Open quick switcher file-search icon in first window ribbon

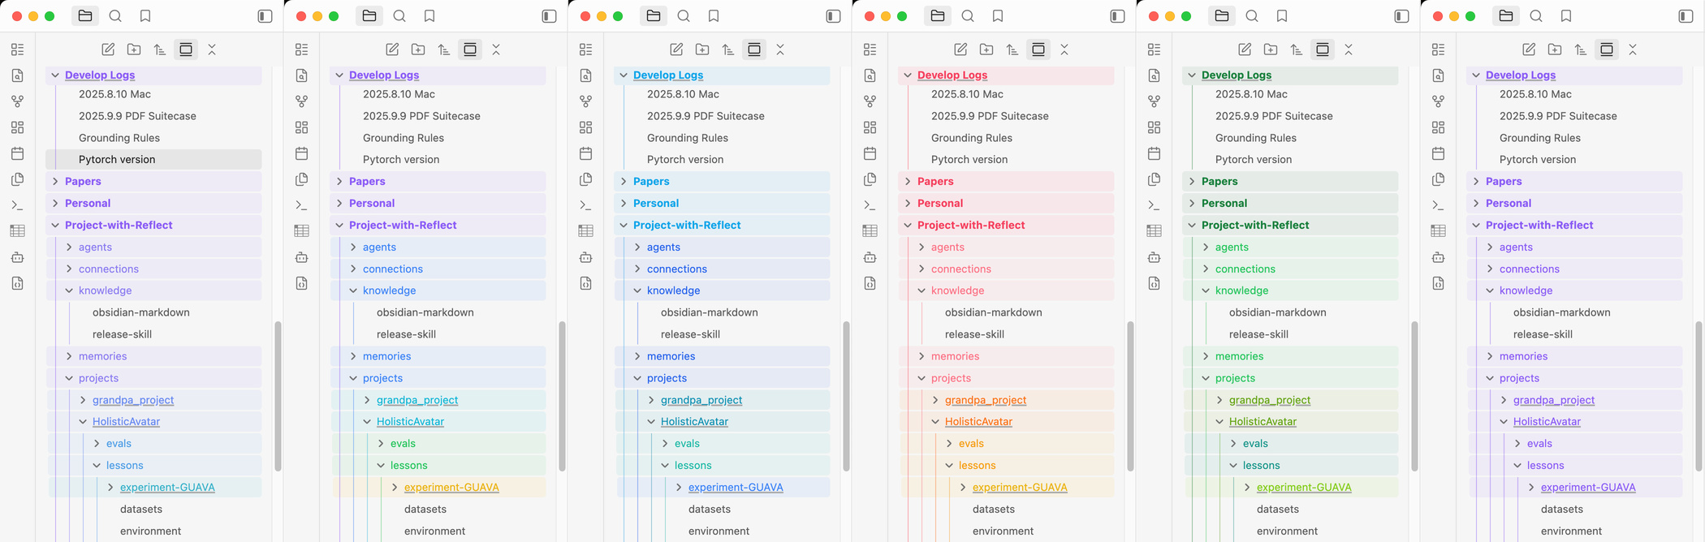pos(18,75)
